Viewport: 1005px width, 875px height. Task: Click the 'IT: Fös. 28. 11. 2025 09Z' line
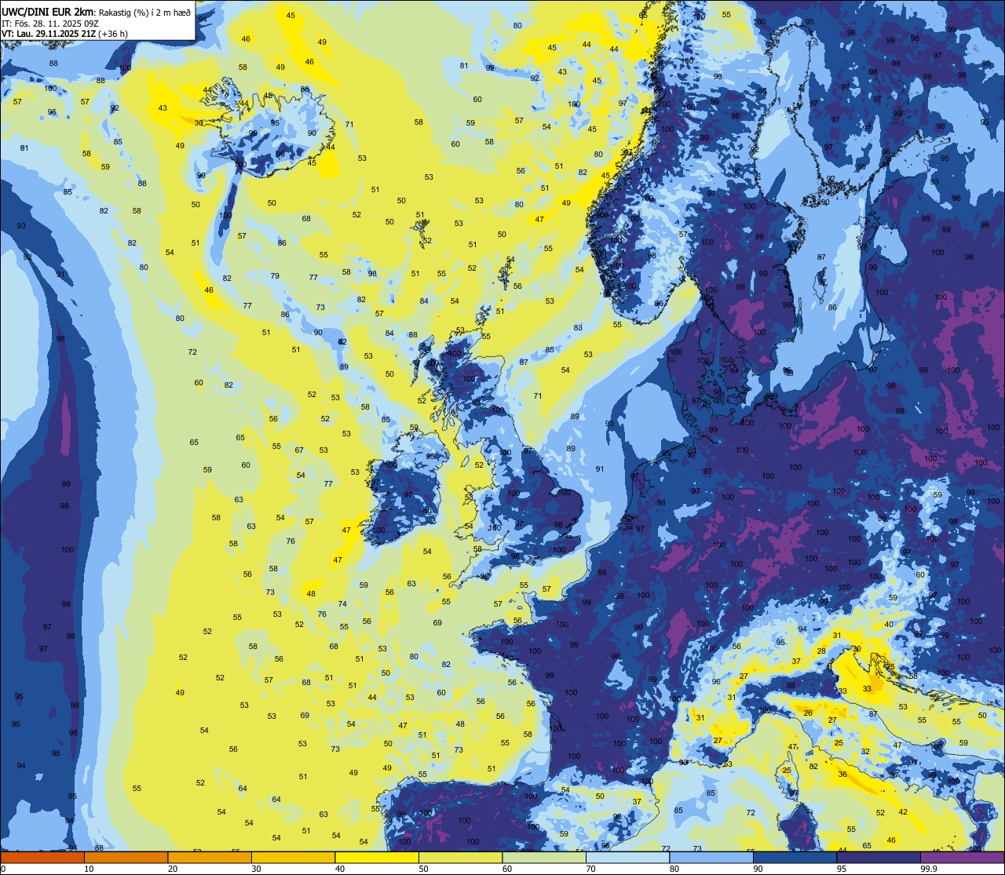[49, 23]
